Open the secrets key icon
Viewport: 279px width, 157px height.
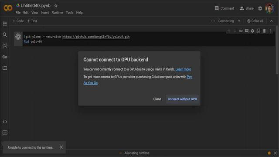(5, 57)
